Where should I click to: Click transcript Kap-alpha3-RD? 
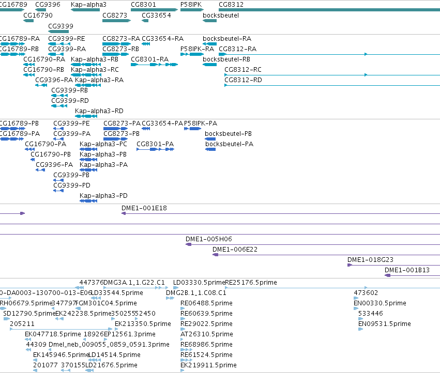click(x=99, y=111)
